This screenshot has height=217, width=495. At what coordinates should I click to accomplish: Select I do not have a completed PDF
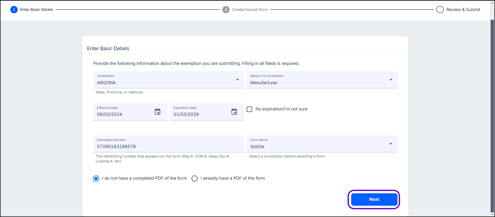[x=96, y=178]
